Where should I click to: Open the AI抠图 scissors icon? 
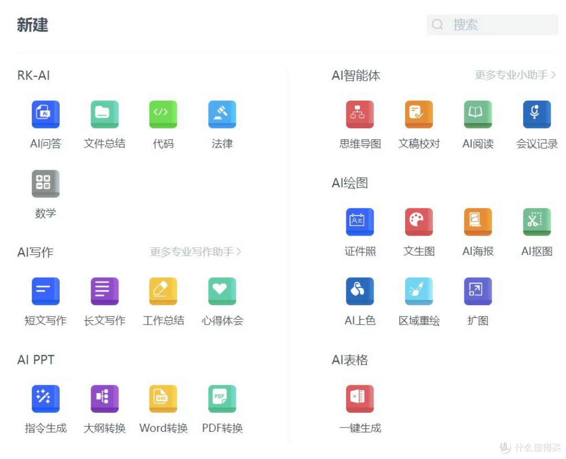537,222
